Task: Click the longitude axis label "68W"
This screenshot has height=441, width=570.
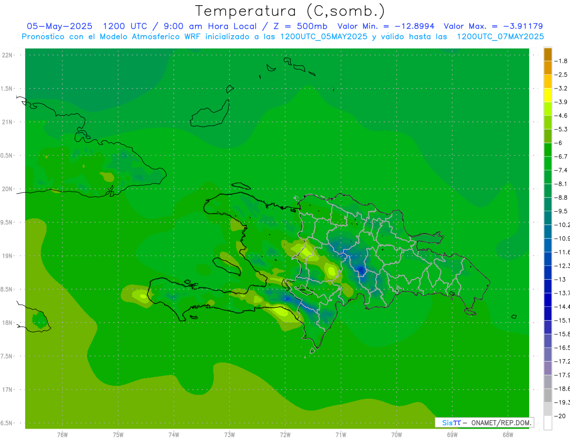Action: click(x=508, y=434)
